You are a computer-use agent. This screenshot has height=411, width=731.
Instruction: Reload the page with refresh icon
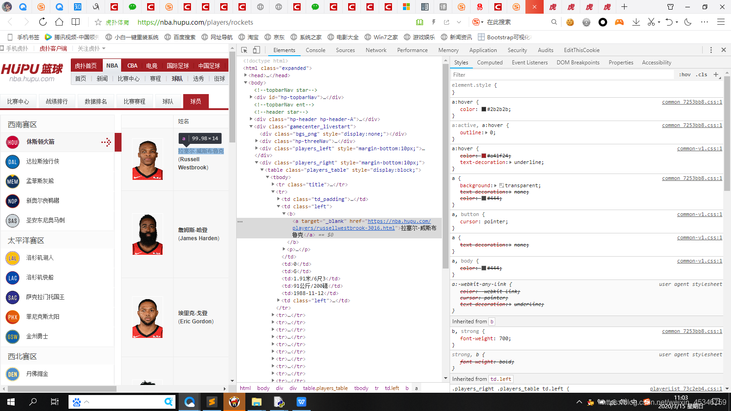[42, 22]
